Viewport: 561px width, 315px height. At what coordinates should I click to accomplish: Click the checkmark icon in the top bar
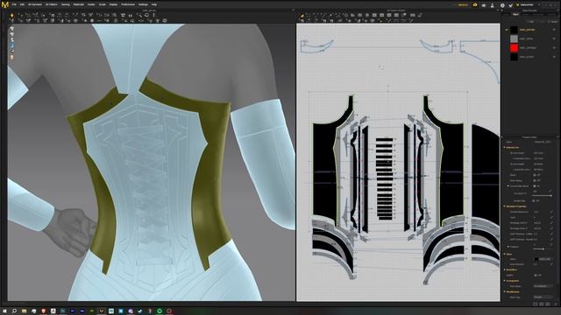pos(510,5)
